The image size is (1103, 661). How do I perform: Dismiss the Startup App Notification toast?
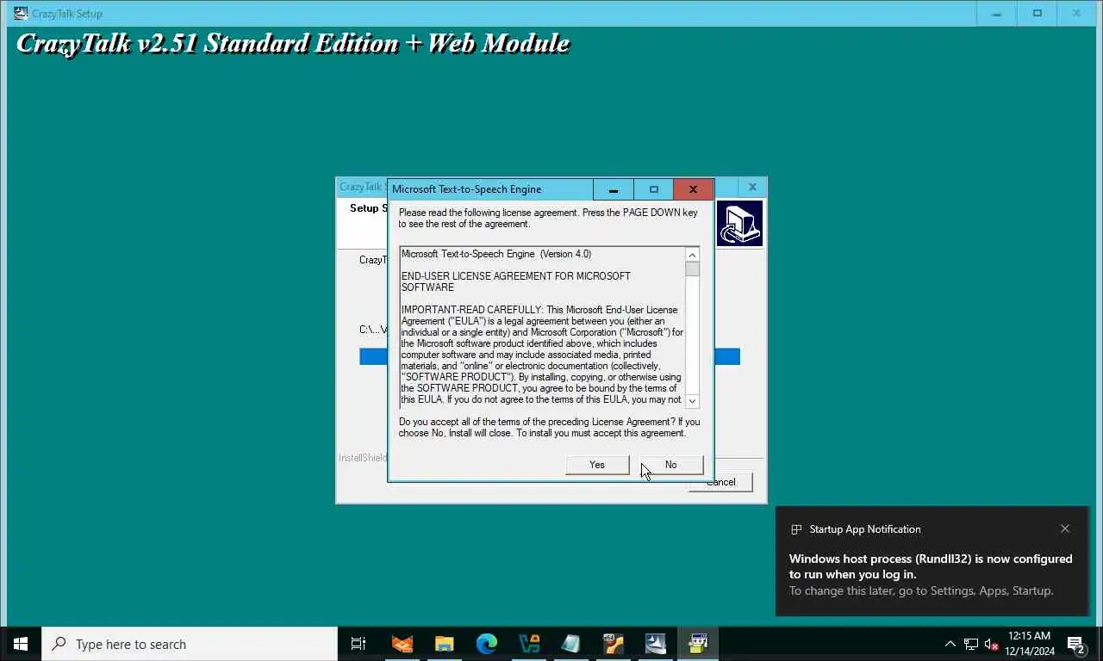coord(1065,528)
